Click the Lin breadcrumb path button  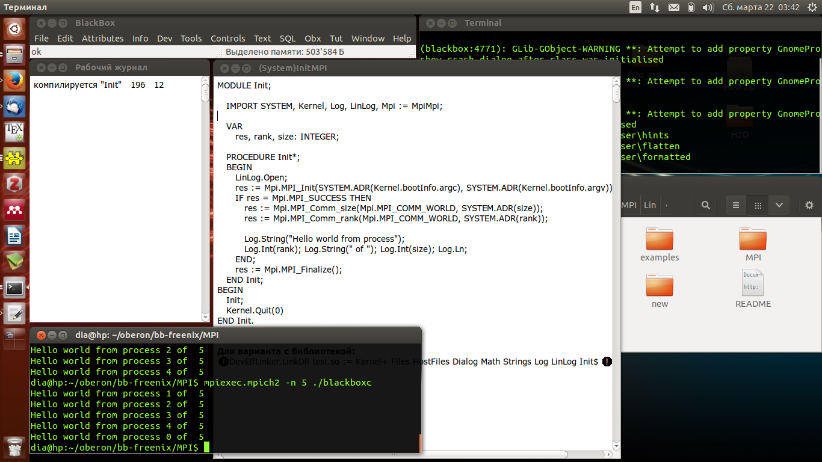coord(650,205)
